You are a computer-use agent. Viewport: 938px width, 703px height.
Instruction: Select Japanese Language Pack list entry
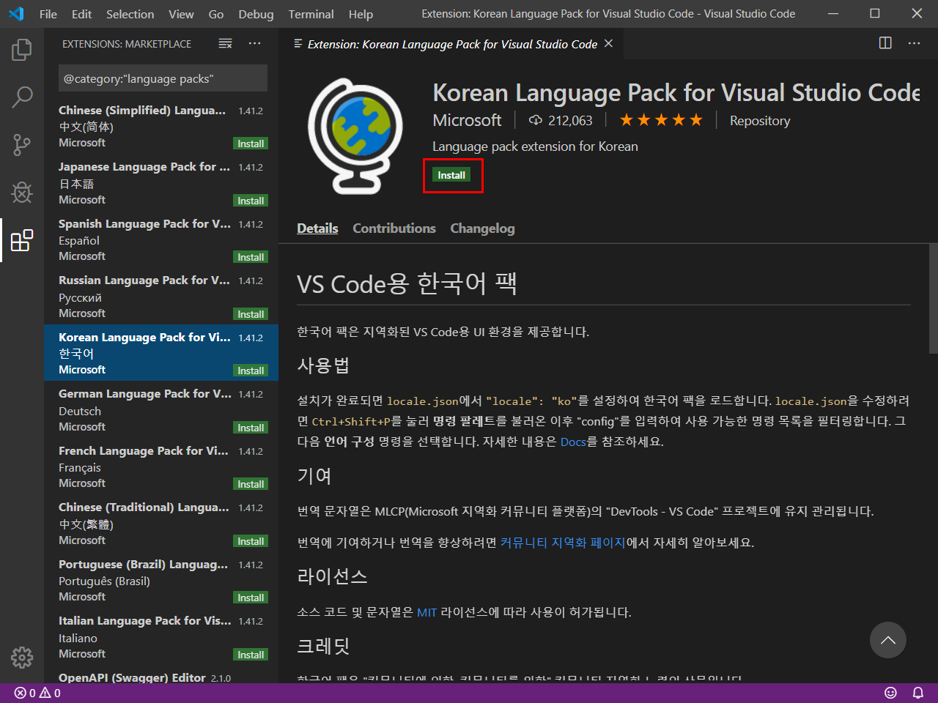tap(161, 183)
